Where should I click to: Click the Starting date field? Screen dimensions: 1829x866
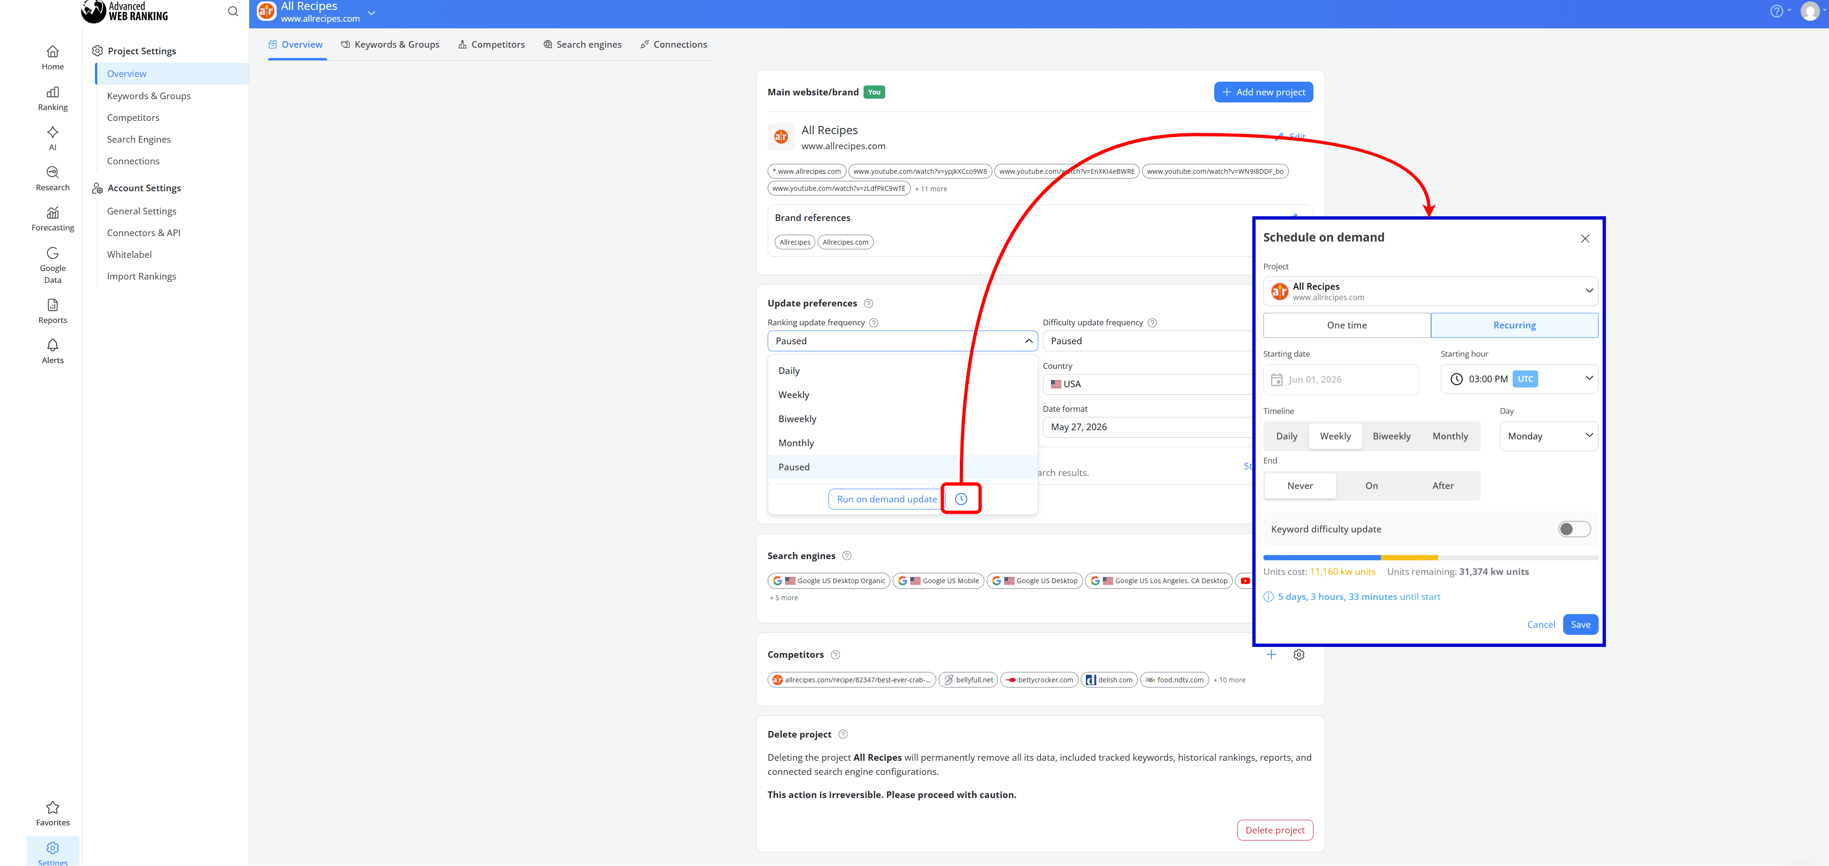[x=1341, y=380]
